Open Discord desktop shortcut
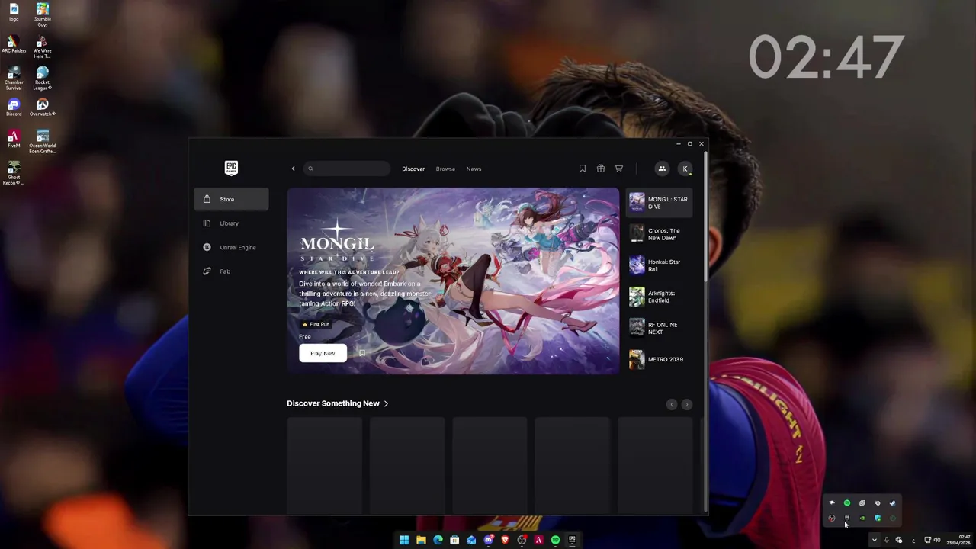 point(14,108)
